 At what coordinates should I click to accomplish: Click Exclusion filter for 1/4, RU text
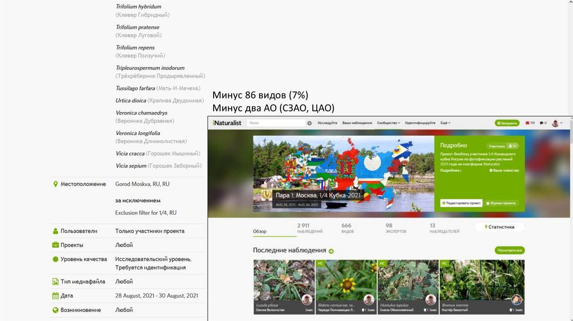pyautogui.click(x=146, y=213)
